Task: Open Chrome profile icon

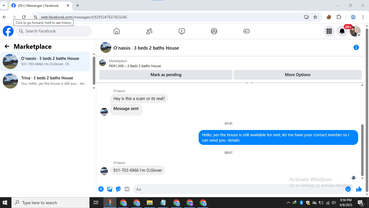Action: tap(353, 17)
